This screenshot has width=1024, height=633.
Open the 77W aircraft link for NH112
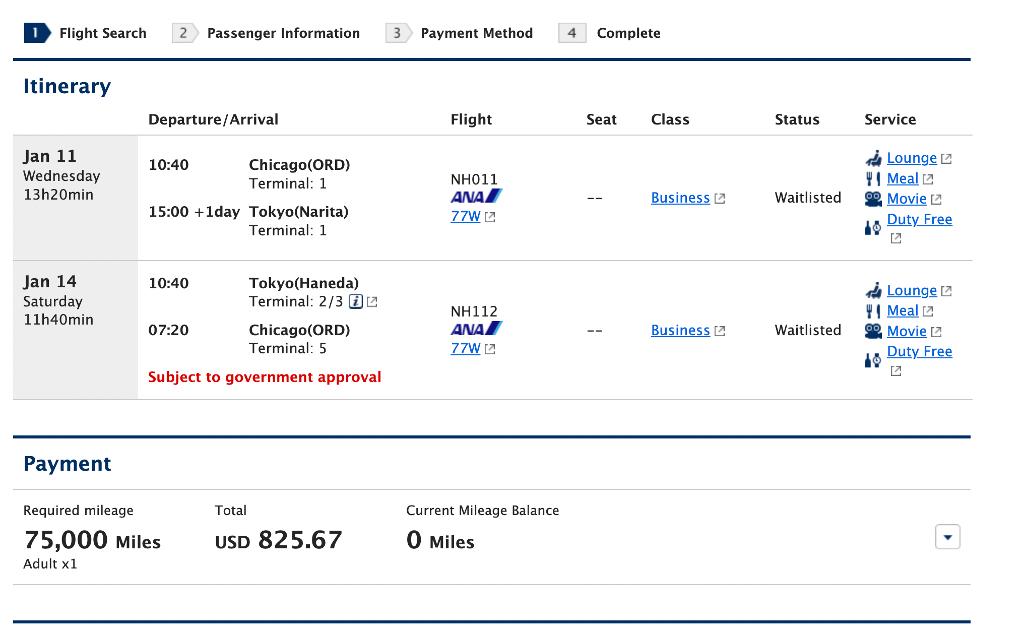(x=466, y=348)
